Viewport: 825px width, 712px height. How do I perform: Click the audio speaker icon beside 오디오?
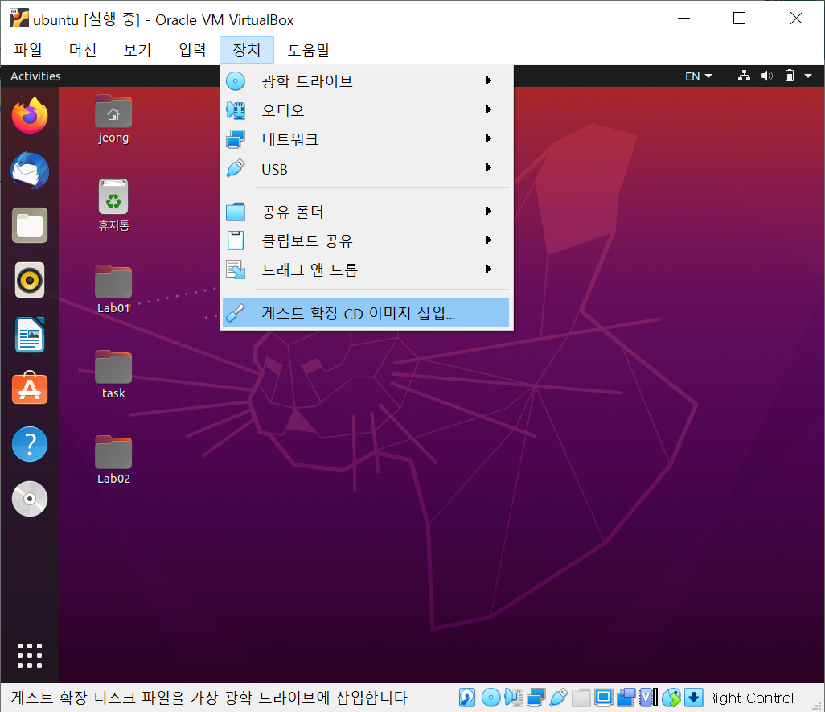235,110
